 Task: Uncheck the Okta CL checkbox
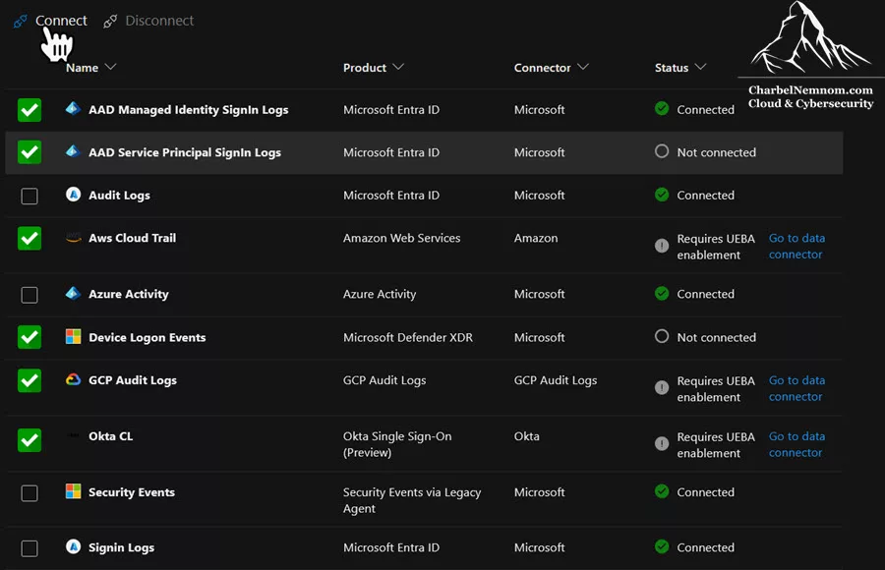[x=29, y=440]
